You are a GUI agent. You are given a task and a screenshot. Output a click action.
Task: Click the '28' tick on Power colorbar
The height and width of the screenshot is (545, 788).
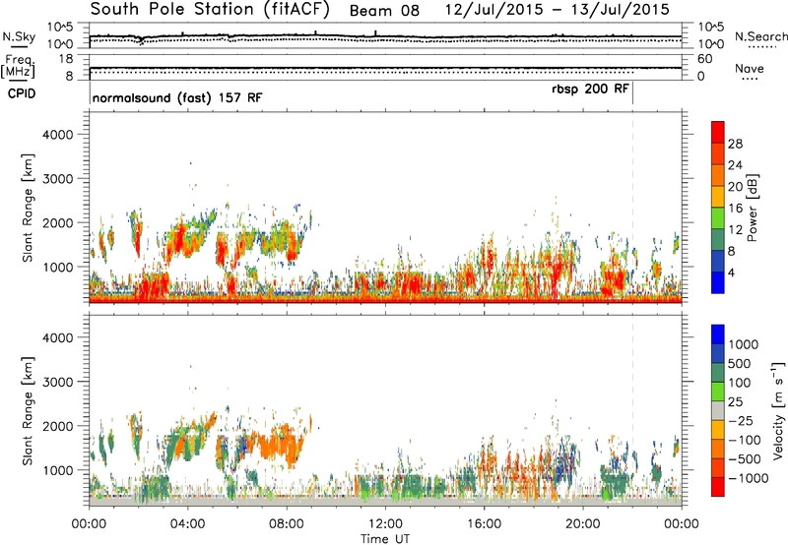pyautogui.click(x=735, y=144)
